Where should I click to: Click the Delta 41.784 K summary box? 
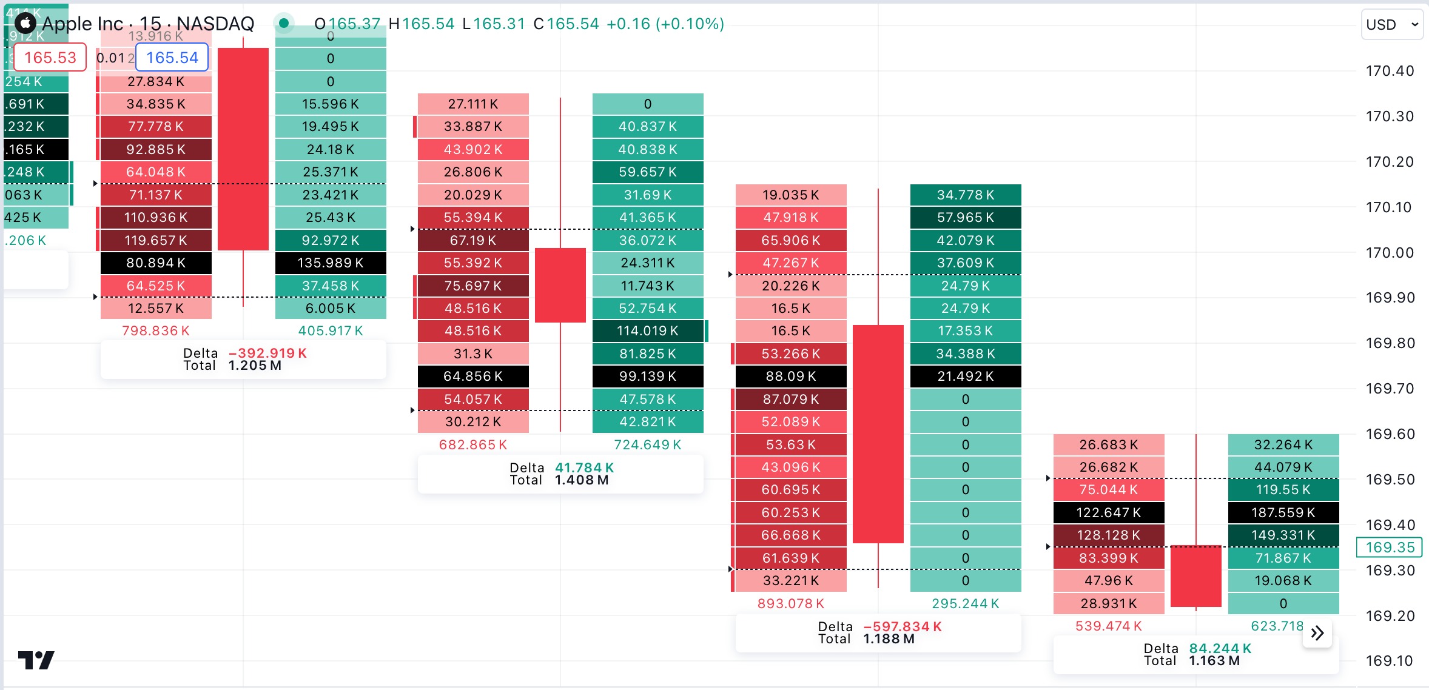560,474
